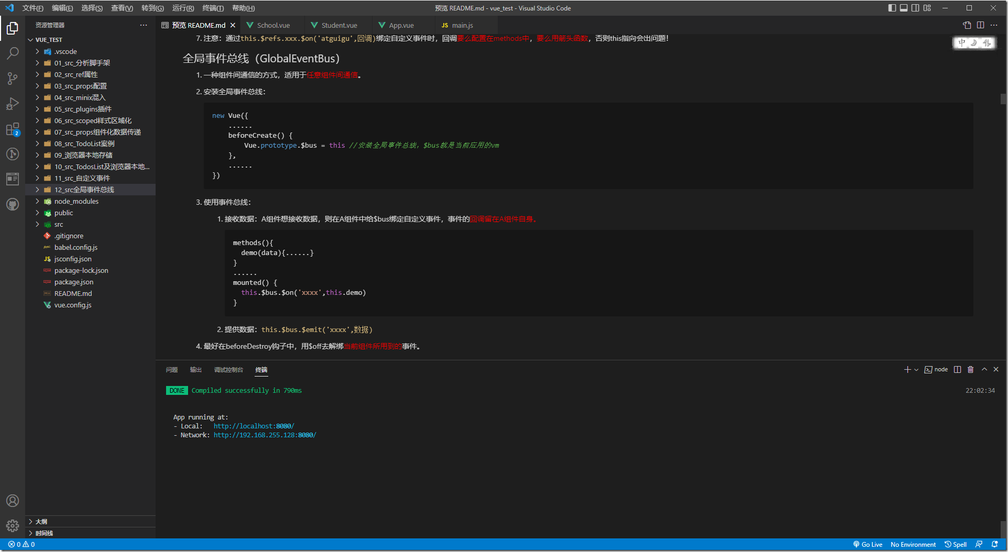Open the browser preview icon in activity bar
Screen dimensions: 1008x552
pyautogui.click(x=13, y=179)
